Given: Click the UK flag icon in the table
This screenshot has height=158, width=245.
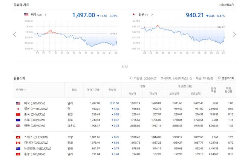Looking at the screenshot, I should [x=18, y=126].
